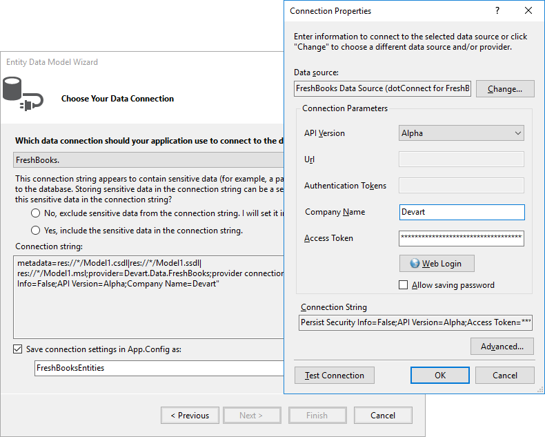Cancel the Entity Data Model Wizard
545x437 pixels.
coord(382,416)
